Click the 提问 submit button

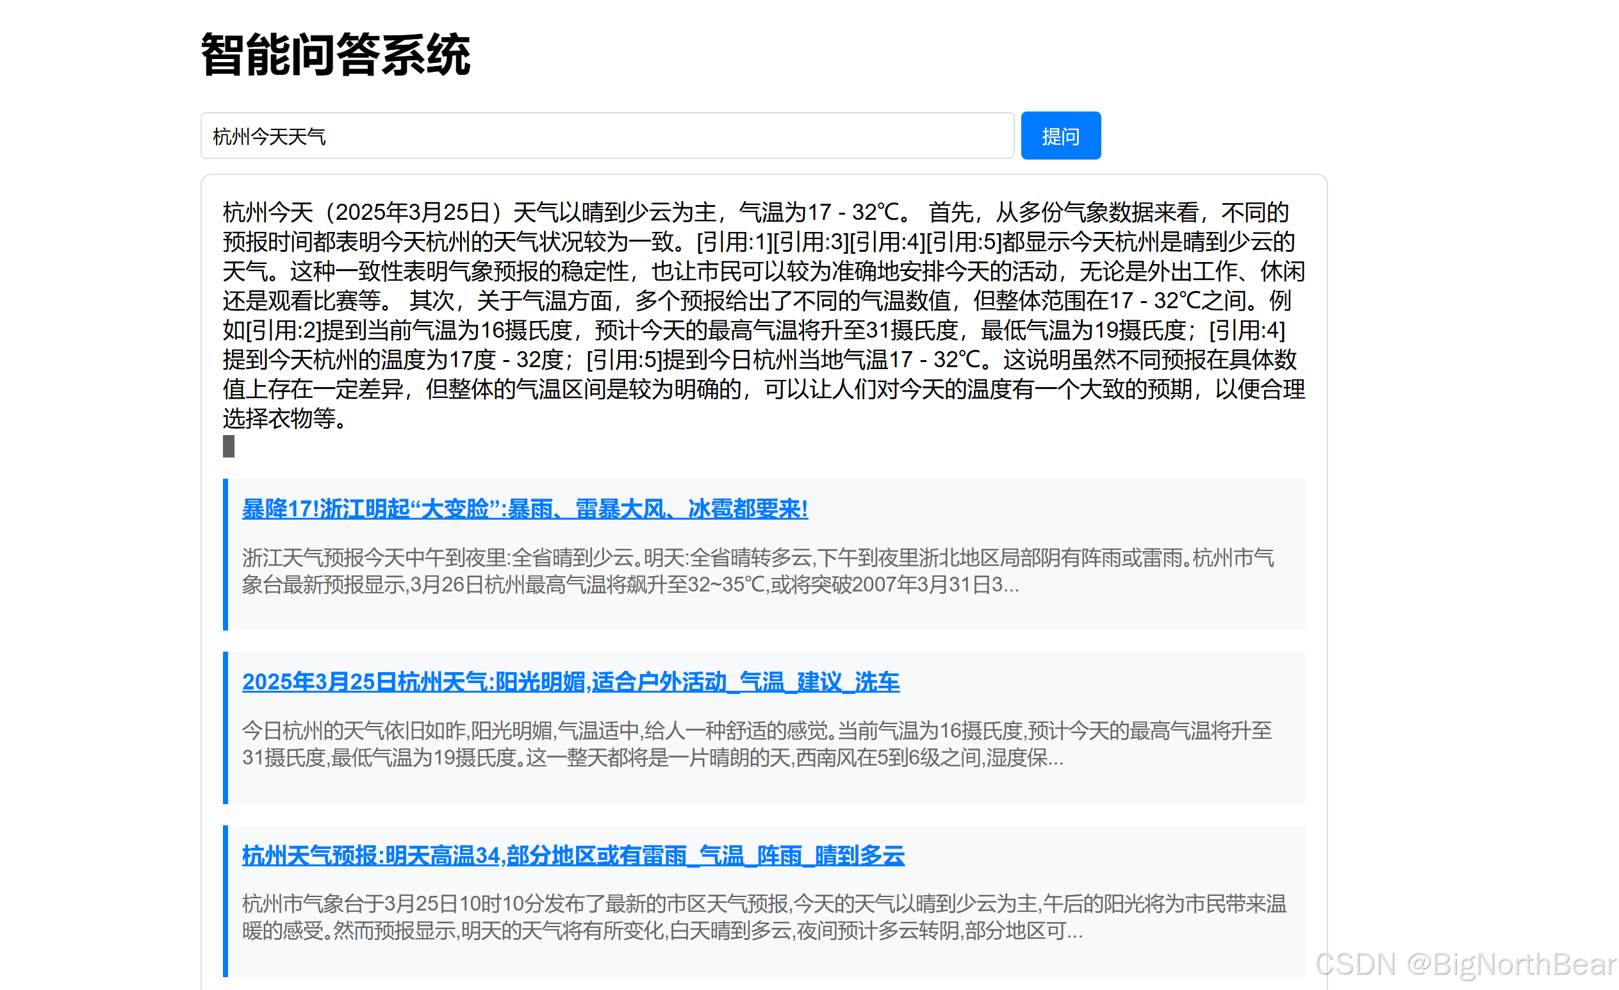click(1060, 136)
